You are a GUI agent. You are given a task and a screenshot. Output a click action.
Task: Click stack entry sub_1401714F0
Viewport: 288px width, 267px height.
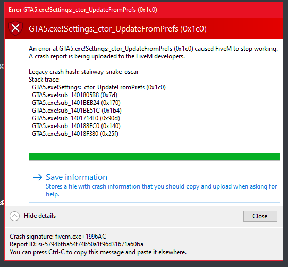(x=76, y=118)
